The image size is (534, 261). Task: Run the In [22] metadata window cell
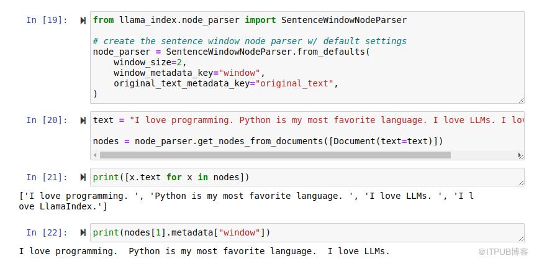(x=83, y=233)
